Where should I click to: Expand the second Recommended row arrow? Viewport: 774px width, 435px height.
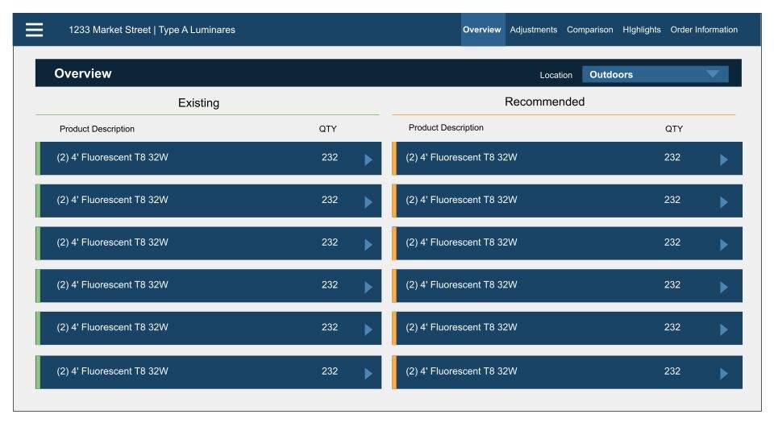[x=724, y=202]
